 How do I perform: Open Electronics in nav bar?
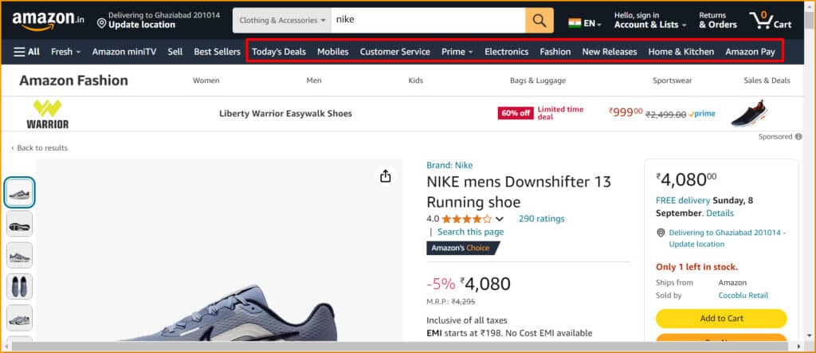click(x=506, y=52)
